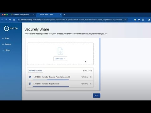Click Uploading status for Proposal Presentation
This screenshot has height=113, width=151.
[x=85, y=77]
